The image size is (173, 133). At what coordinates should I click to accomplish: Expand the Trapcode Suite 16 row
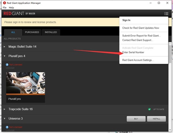4,109
